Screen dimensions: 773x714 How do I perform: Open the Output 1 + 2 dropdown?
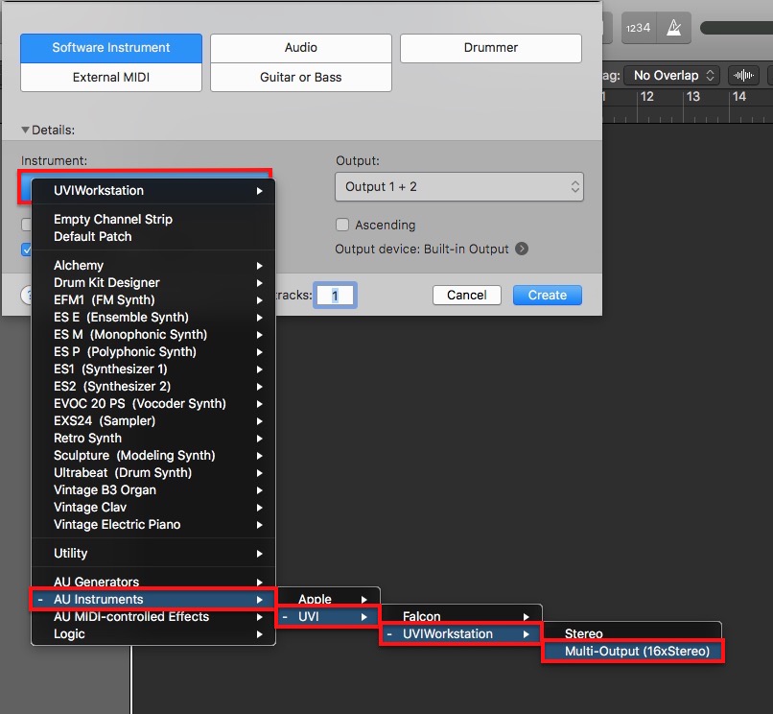[x=459, y=186]
